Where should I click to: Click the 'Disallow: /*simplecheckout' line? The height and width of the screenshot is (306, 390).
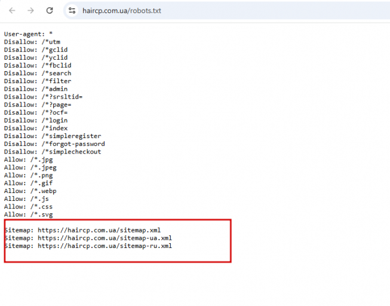click(x=53, y=152)
